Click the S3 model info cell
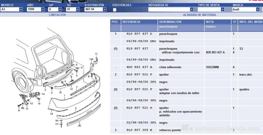Screen dimensions: 263x135 tap(241, 48)
